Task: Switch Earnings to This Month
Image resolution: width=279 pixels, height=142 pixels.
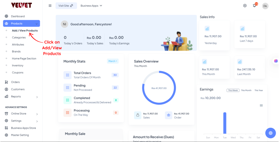Action: (x=246, y=90)
